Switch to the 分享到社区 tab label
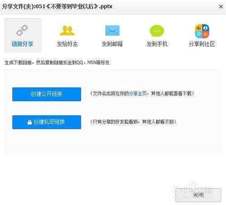Viewport: 226px width, 205px height. [202, 44]
